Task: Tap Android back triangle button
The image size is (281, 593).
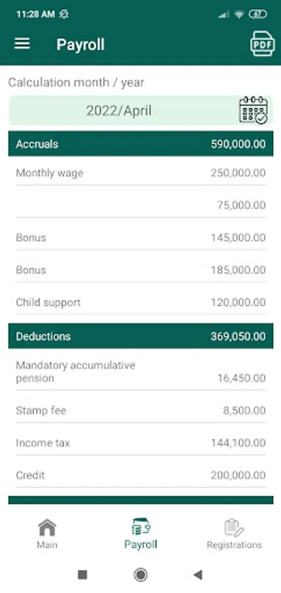Action: tap(197, 575)
